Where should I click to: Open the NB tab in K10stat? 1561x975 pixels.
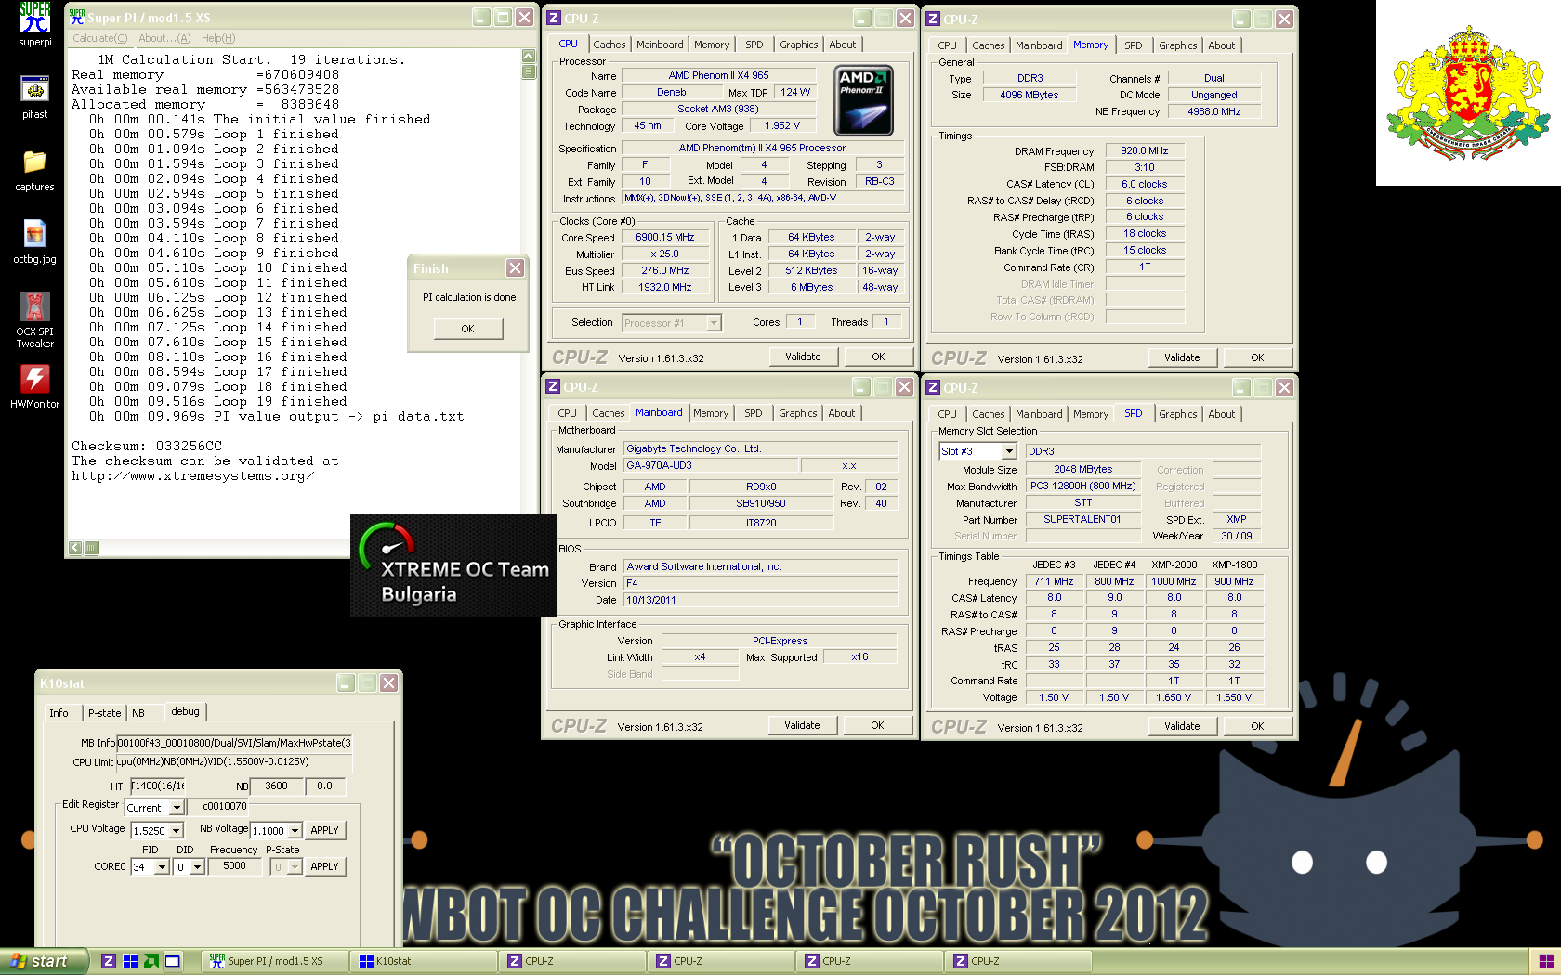138,713
